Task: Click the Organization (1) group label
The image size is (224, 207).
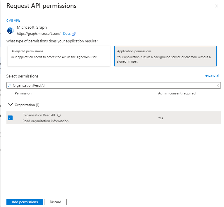Action: (27, 105)
